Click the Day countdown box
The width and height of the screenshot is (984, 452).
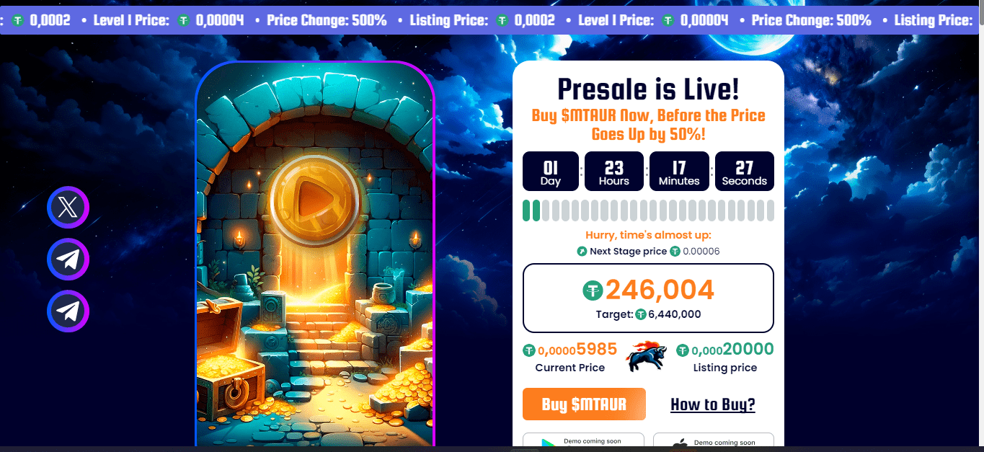pos(551,172)
